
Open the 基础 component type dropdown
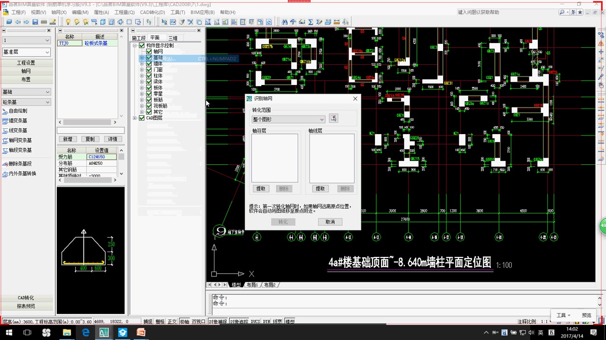pyautogui.click(x=26, y=92)
